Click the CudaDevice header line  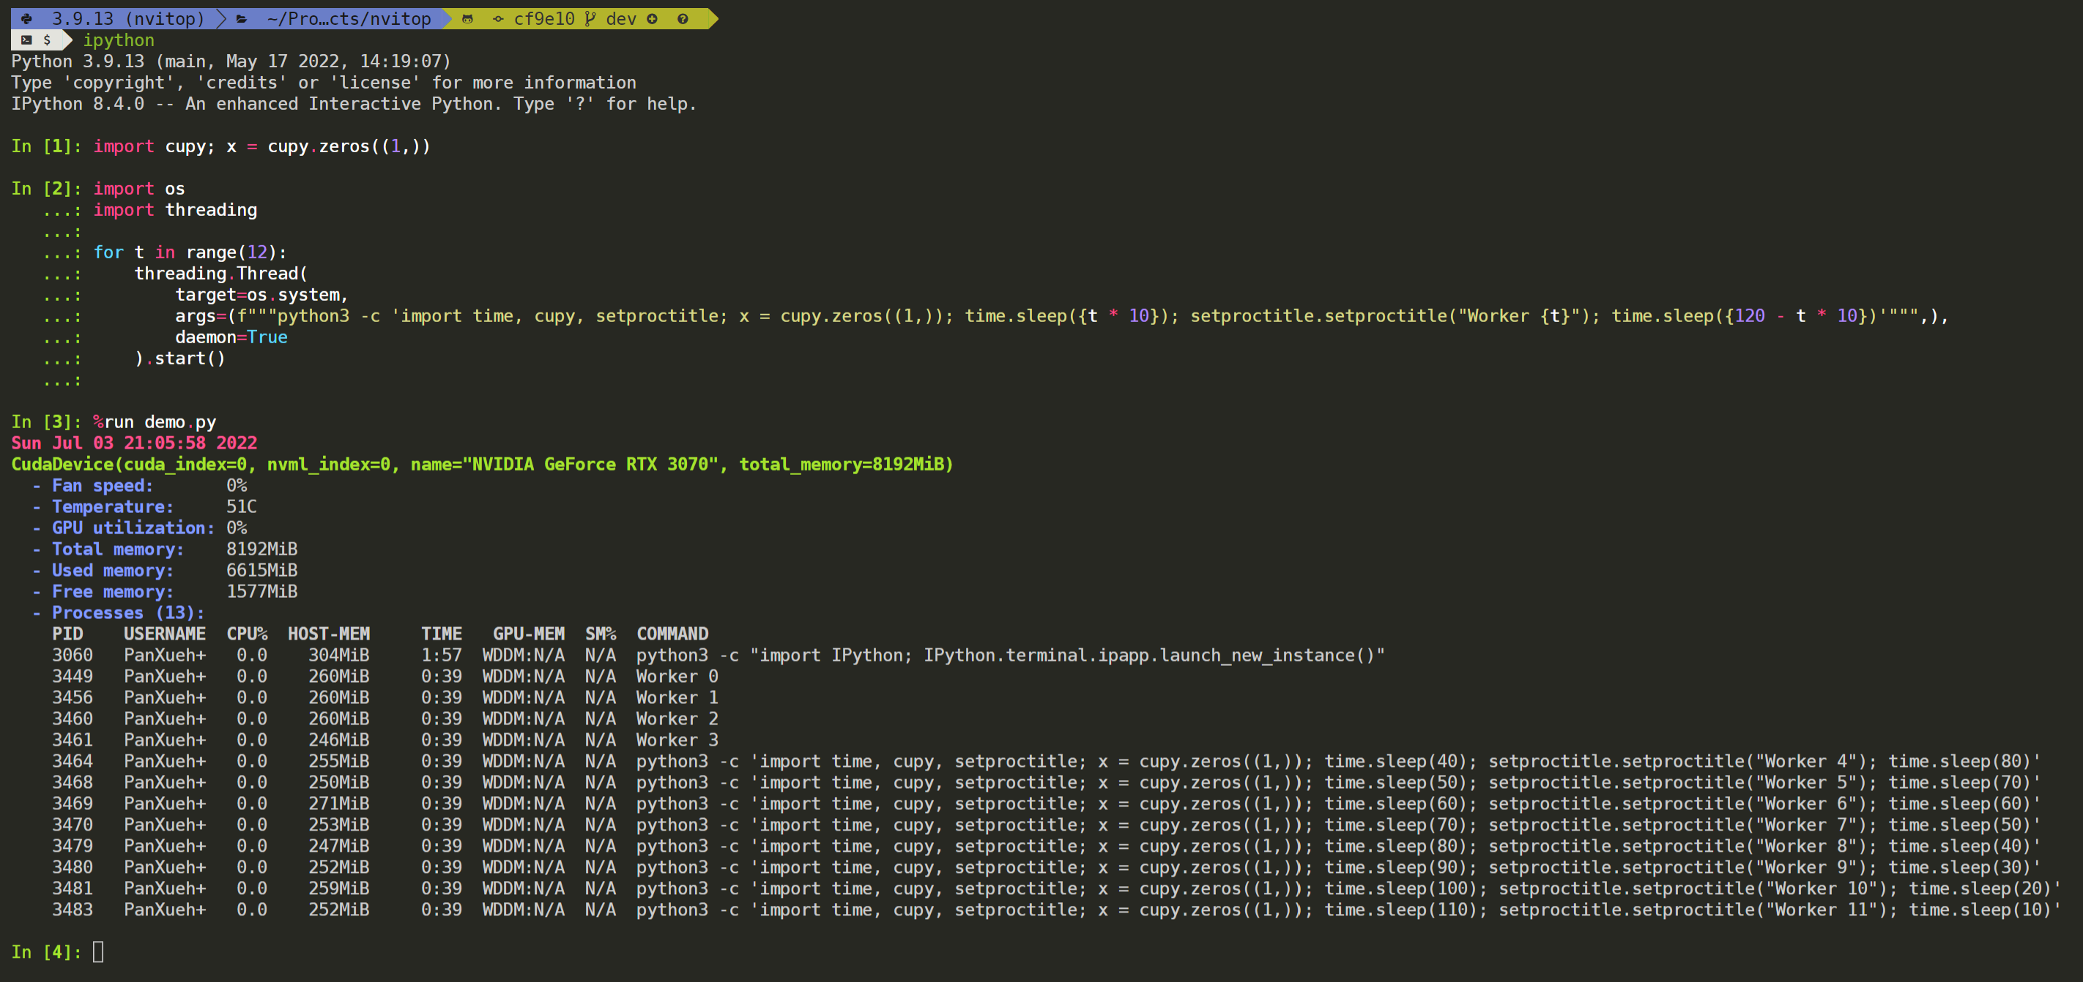[x=482, y=465]
